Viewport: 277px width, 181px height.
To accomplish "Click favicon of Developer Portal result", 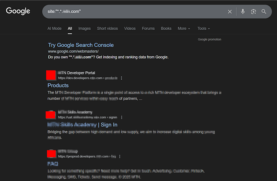I will [x=51, y=75].
